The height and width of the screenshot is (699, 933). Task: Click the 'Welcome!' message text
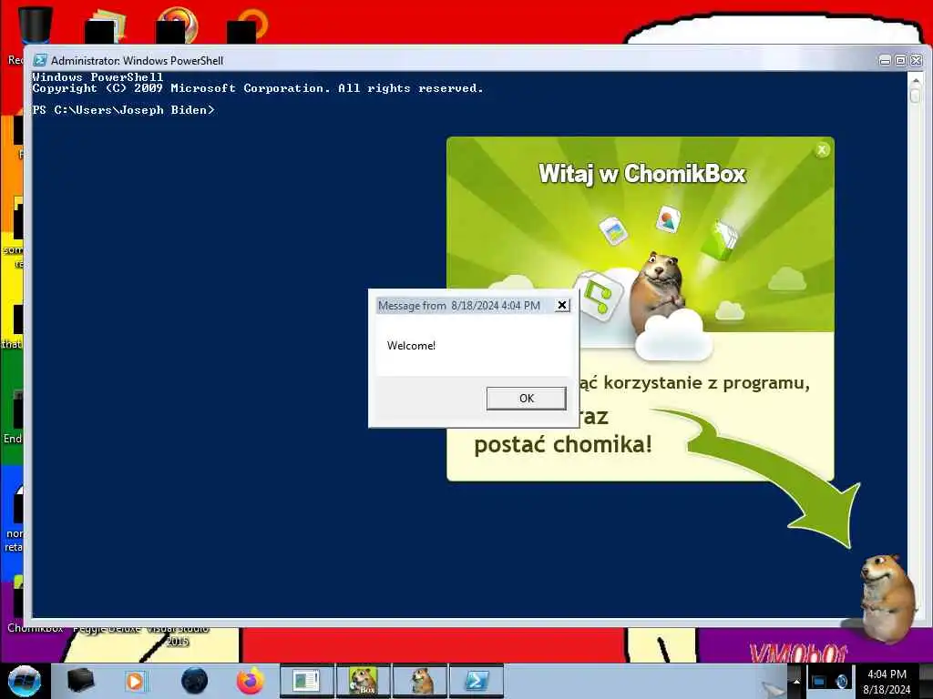[x=411, y=345]
